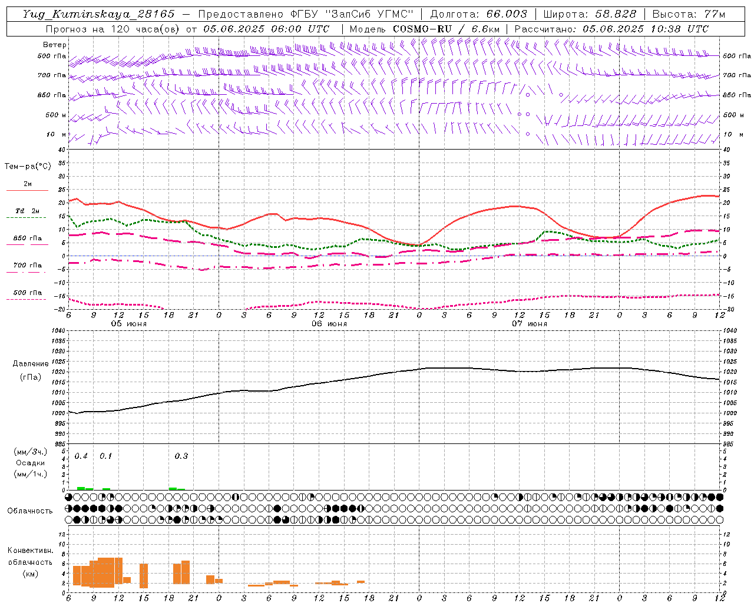Image resolution: width=754 pixels, height=603 pixels.
Task: Click the '07 июня' date label
Action: (530, 324)
